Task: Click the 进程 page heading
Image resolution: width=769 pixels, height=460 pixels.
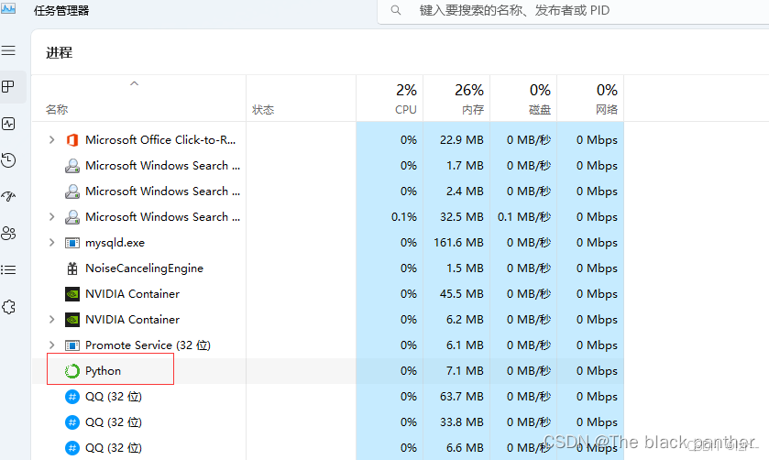Action: [x=60, y=52]
